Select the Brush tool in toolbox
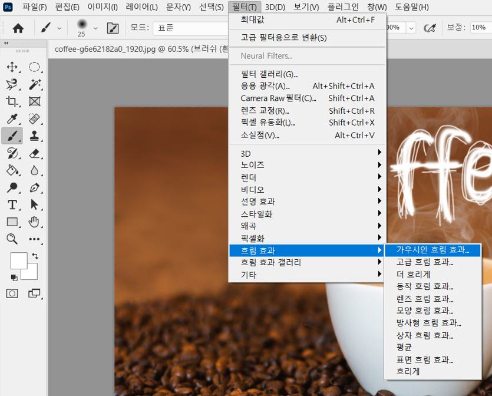The width and height of the screenshot is (492, 396). click(x=12, y=136)
